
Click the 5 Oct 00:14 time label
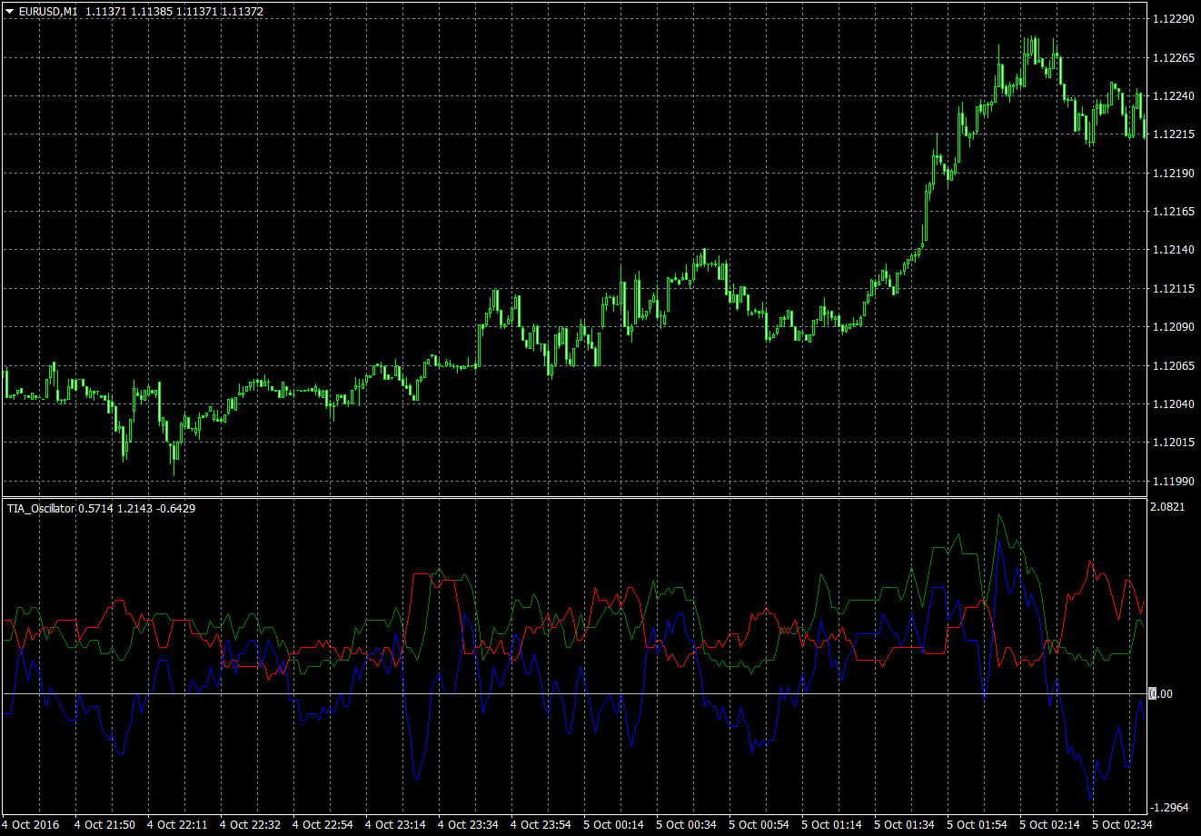[614, 825]
